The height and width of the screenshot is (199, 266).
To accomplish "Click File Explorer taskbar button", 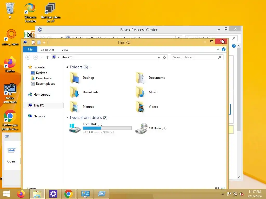I will (x=37, y=194).
